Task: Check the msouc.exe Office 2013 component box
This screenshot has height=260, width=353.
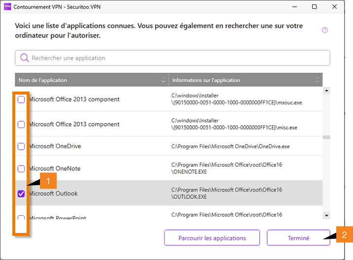Action: [x=21, y=99]
